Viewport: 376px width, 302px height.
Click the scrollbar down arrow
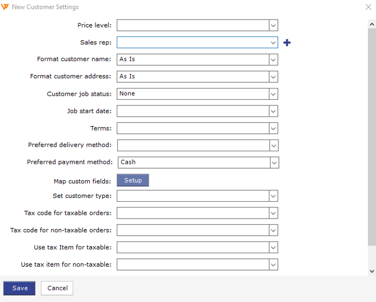coord(372,271)
